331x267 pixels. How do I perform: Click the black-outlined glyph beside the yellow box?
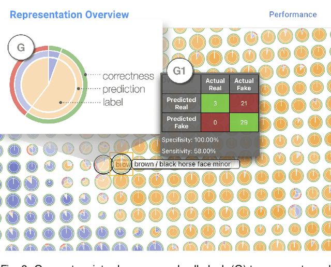coord(103,164)
